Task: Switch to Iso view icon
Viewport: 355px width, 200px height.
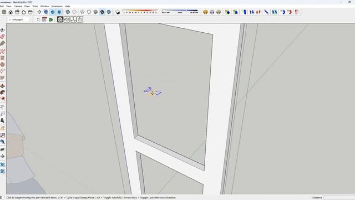Action: [4, 12]
